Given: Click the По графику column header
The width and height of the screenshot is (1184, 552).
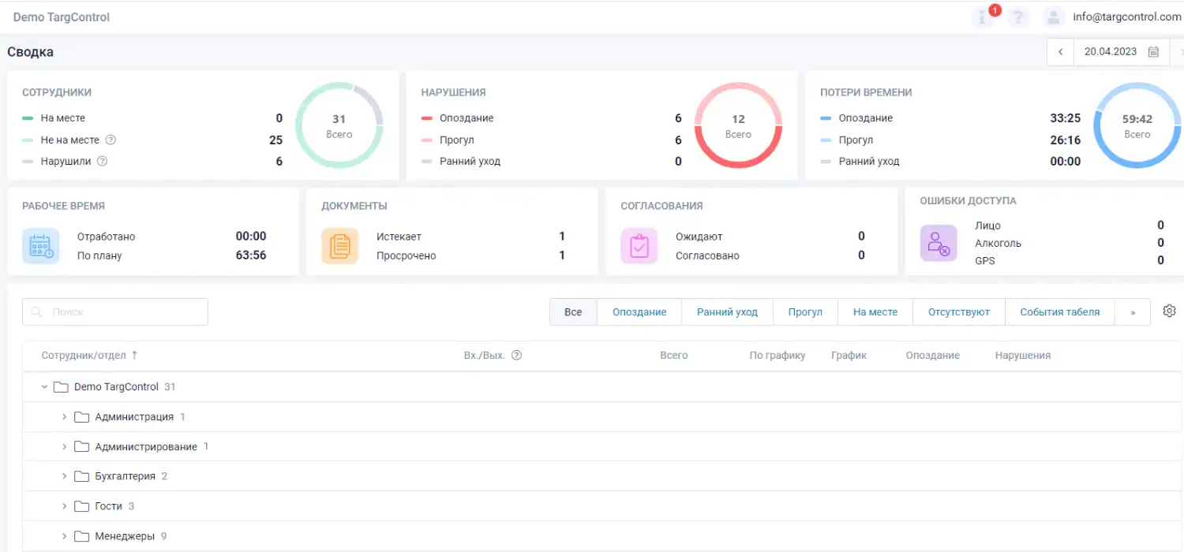Looking at the screenshot, I should pyautogui.click(x=777, y=356).
